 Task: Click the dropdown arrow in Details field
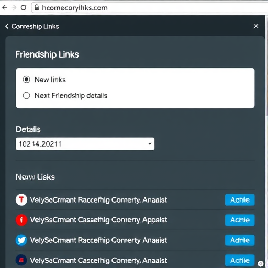tap(150, 144)
